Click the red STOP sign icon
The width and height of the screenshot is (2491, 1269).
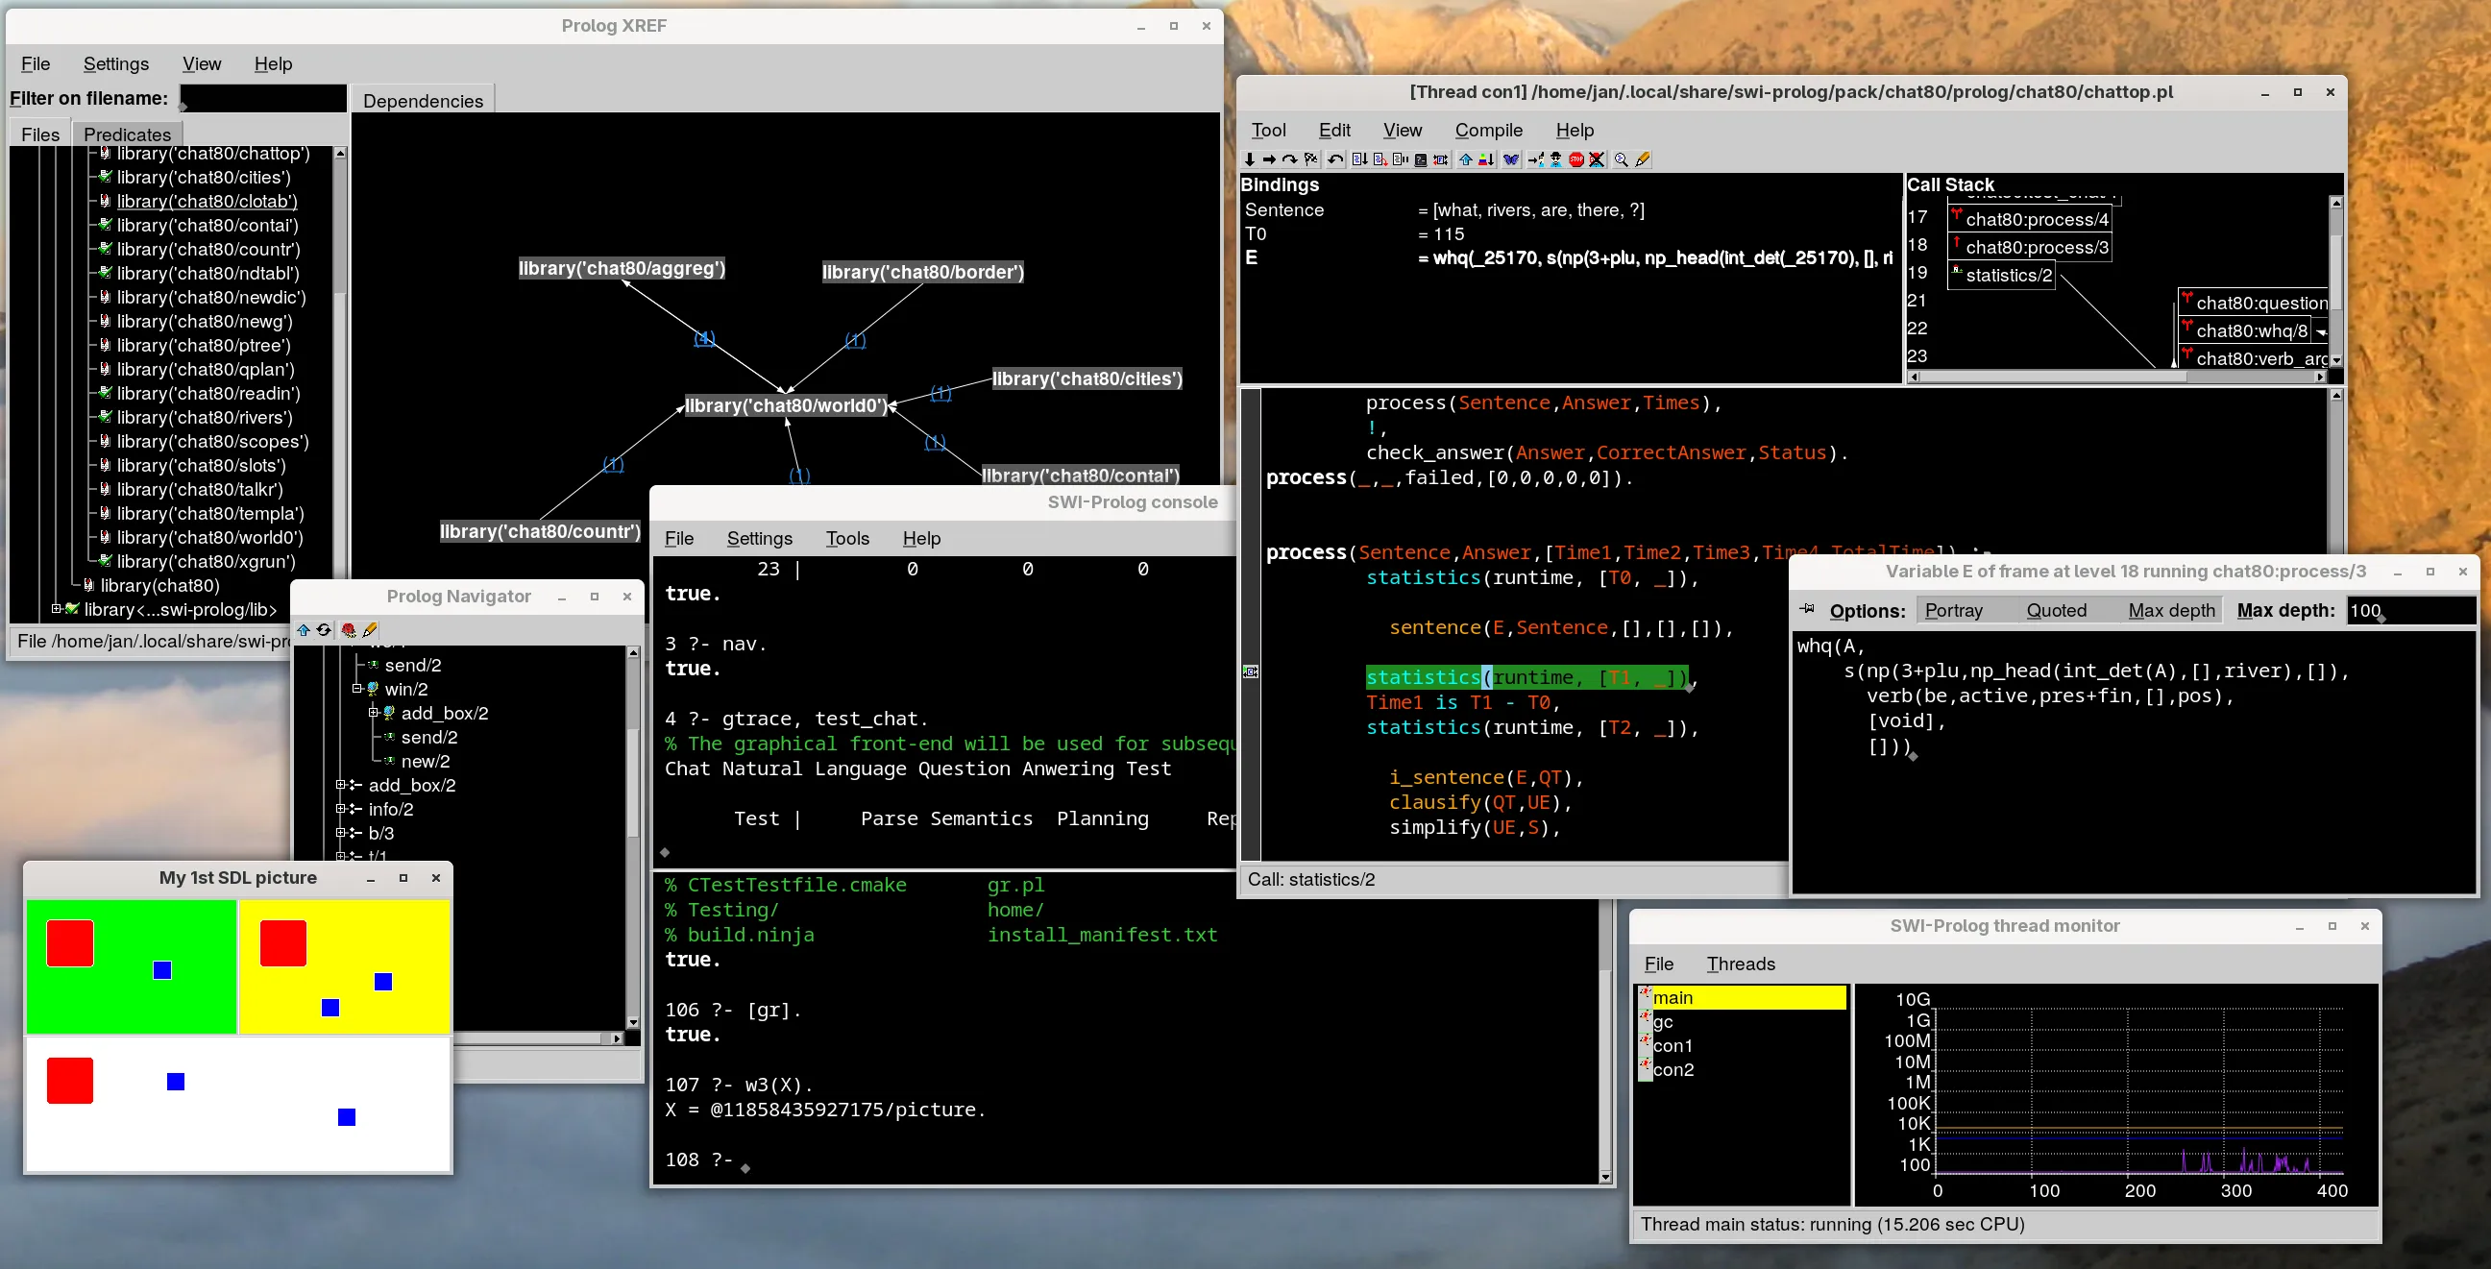click(1576, 159)
